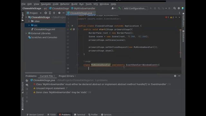206x116 pixels.
Task: Click the Build Project hammer icon
Action: point(119,8)
